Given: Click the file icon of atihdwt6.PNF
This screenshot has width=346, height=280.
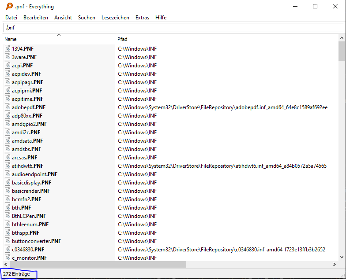Looking at the screenshot, I should click(x=8, y=166).
